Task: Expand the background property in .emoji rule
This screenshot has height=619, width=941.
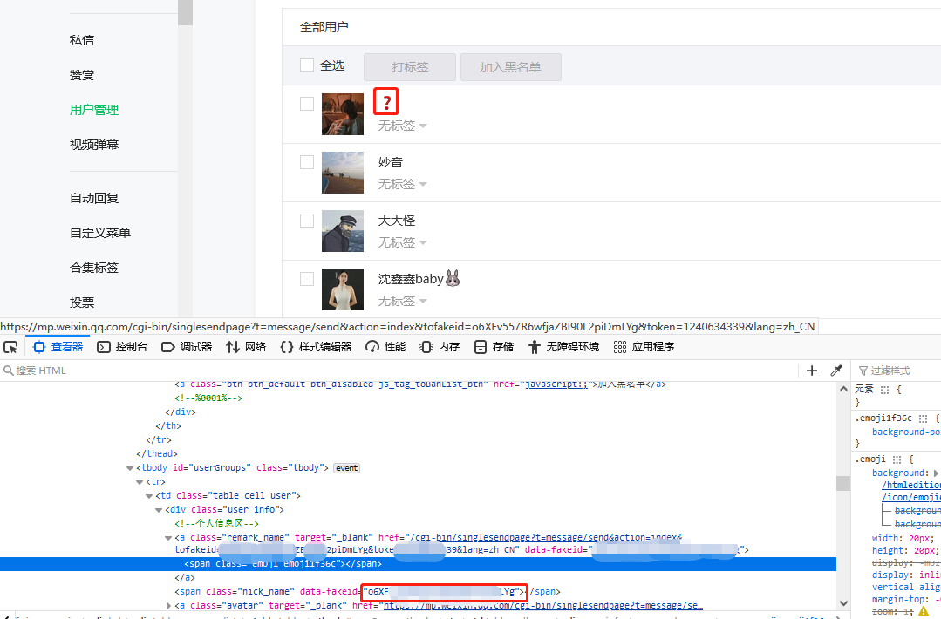Action: pyautogui.click(x=936, y=473)
